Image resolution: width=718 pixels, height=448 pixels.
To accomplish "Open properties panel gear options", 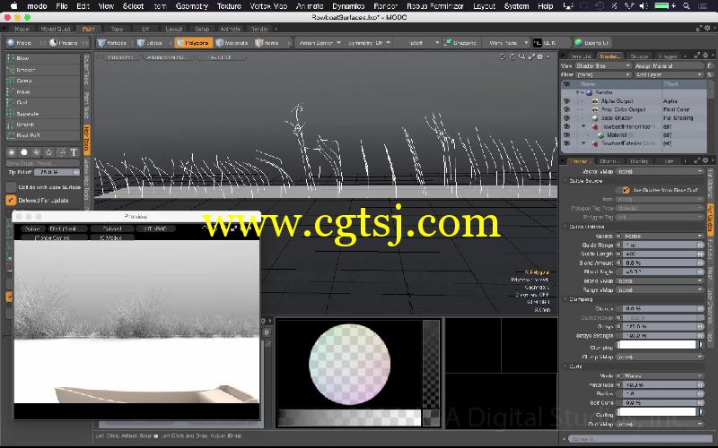I will [705, 160].
